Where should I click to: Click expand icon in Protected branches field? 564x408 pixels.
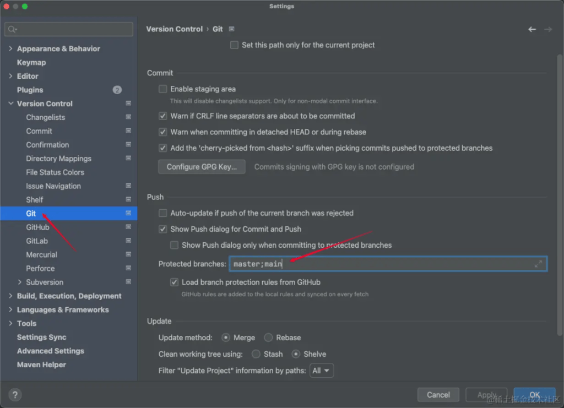tap(538, 264)
